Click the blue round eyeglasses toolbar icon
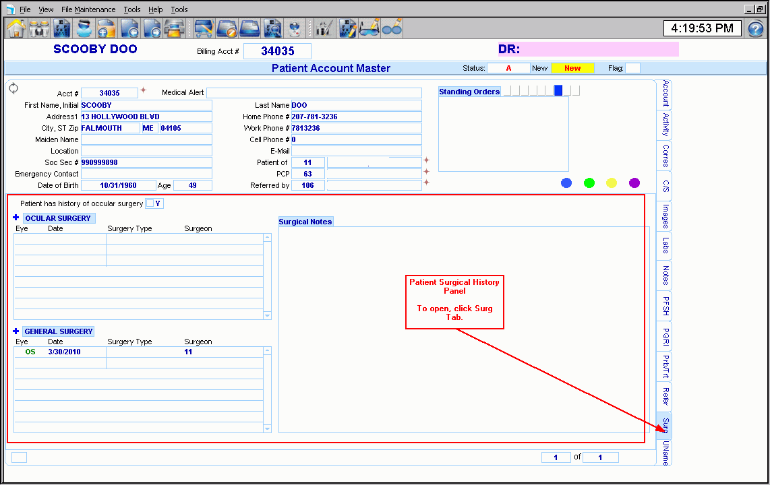 [x=392, y=28]
